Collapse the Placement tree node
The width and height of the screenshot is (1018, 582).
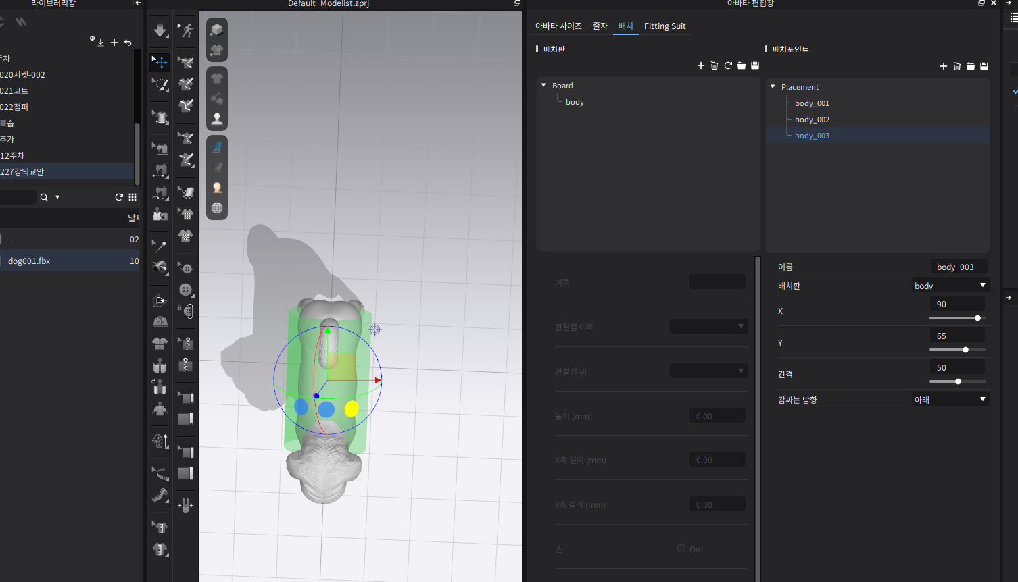pyautogui.click(x=773, y=87)
